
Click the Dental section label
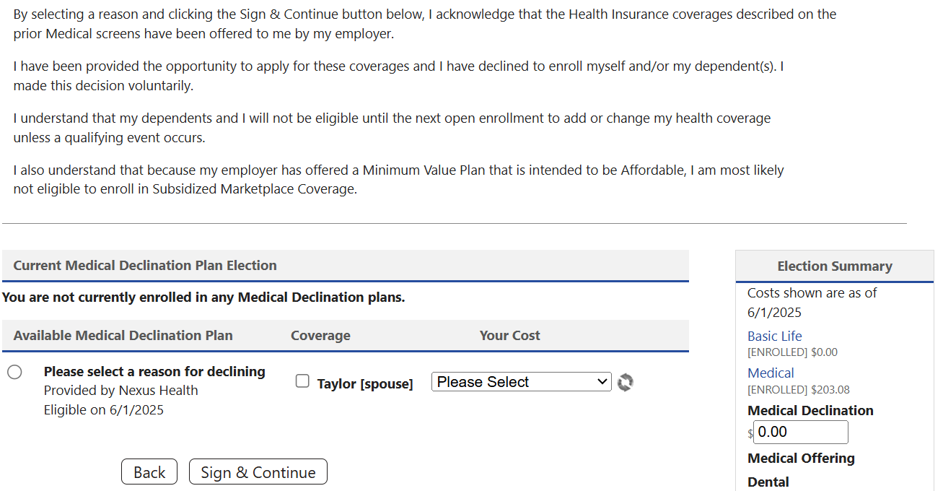769,482
